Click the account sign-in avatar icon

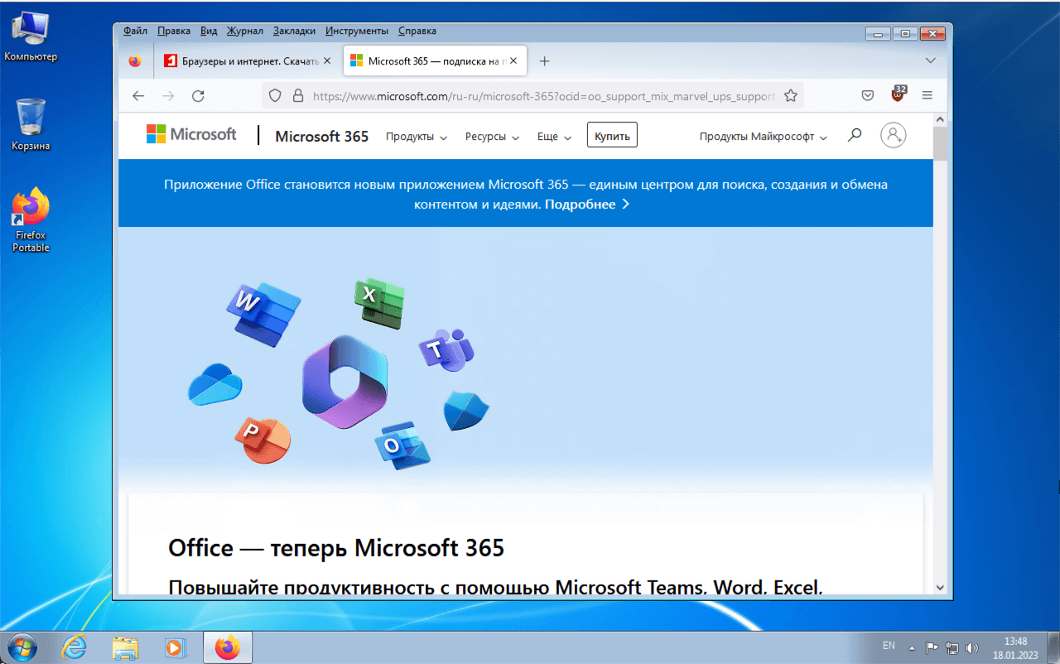(893, 135)
